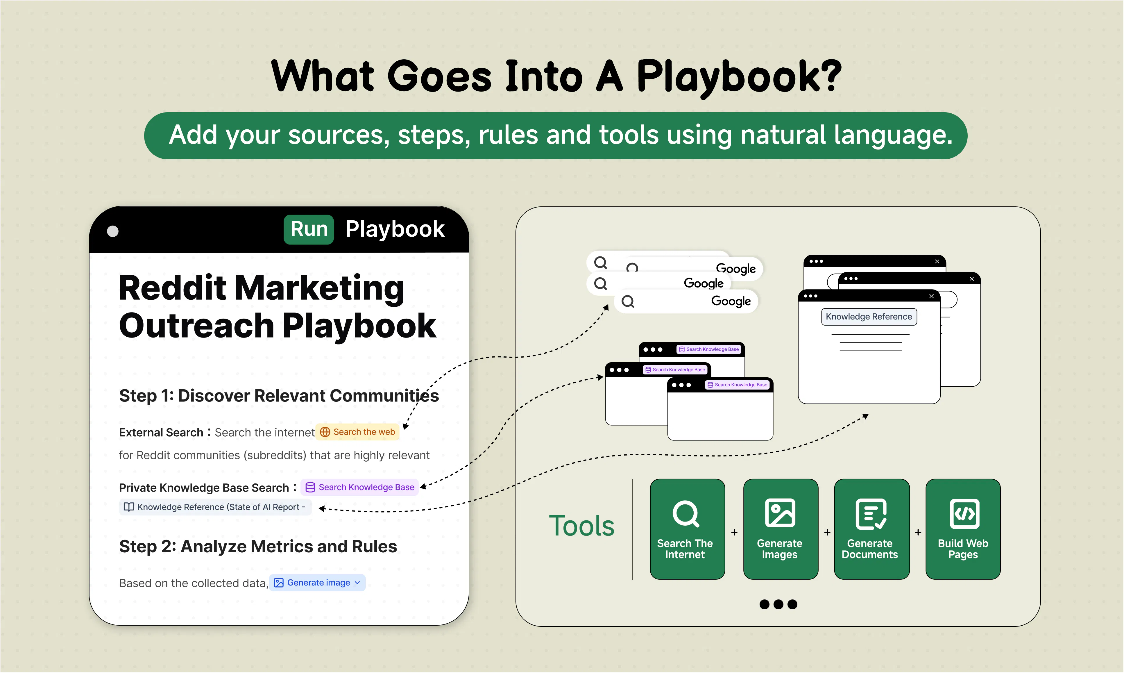
Task: Click the Search the web chip
Action: [357, 432]
